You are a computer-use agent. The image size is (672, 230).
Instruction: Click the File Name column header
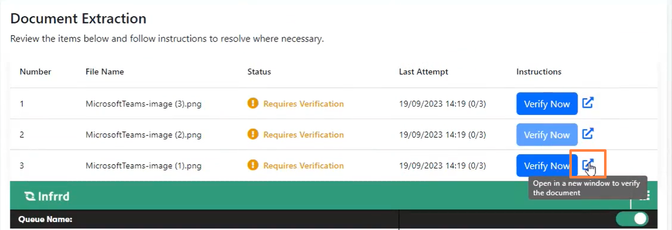105,72
